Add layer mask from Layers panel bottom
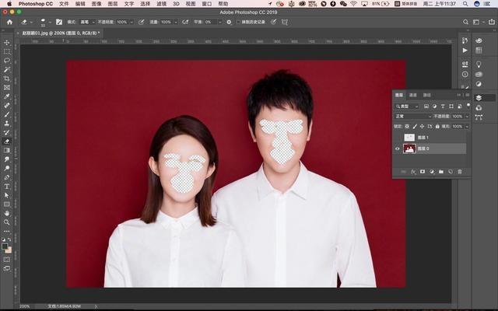Image resolution: width=498 pixels, height=311 pixels. click(423, 172)
